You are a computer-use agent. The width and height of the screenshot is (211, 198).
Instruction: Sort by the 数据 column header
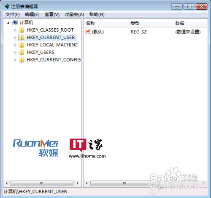tap(190, 23)
